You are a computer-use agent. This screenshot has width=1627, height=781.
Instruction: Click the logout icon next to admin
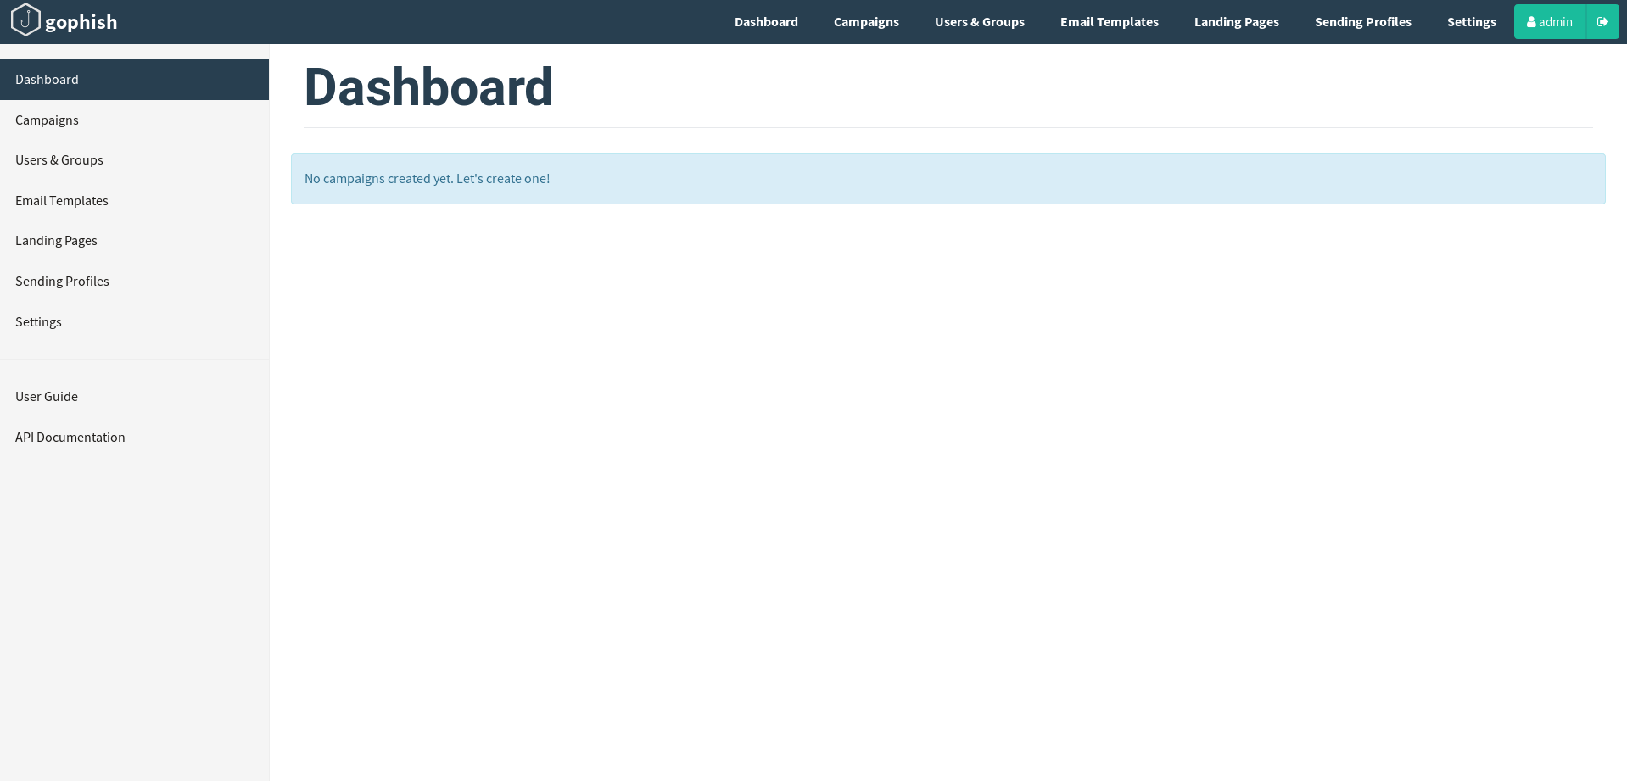point(1602,22)
